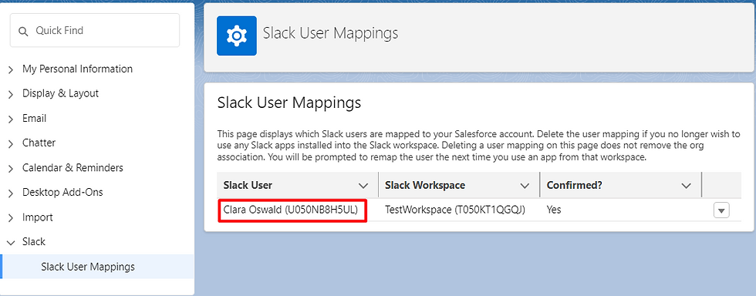Viewport: 756px width, 296px height.
Task: Click the TestWorkspace (T050KT1QGQJ) cell
Action: tap(454, 210)
